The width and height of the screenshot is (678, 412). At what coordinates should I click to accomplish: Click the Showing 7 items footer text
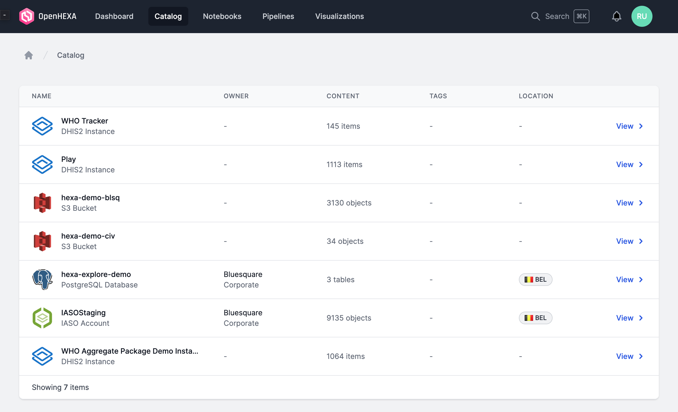coord(60,387)
